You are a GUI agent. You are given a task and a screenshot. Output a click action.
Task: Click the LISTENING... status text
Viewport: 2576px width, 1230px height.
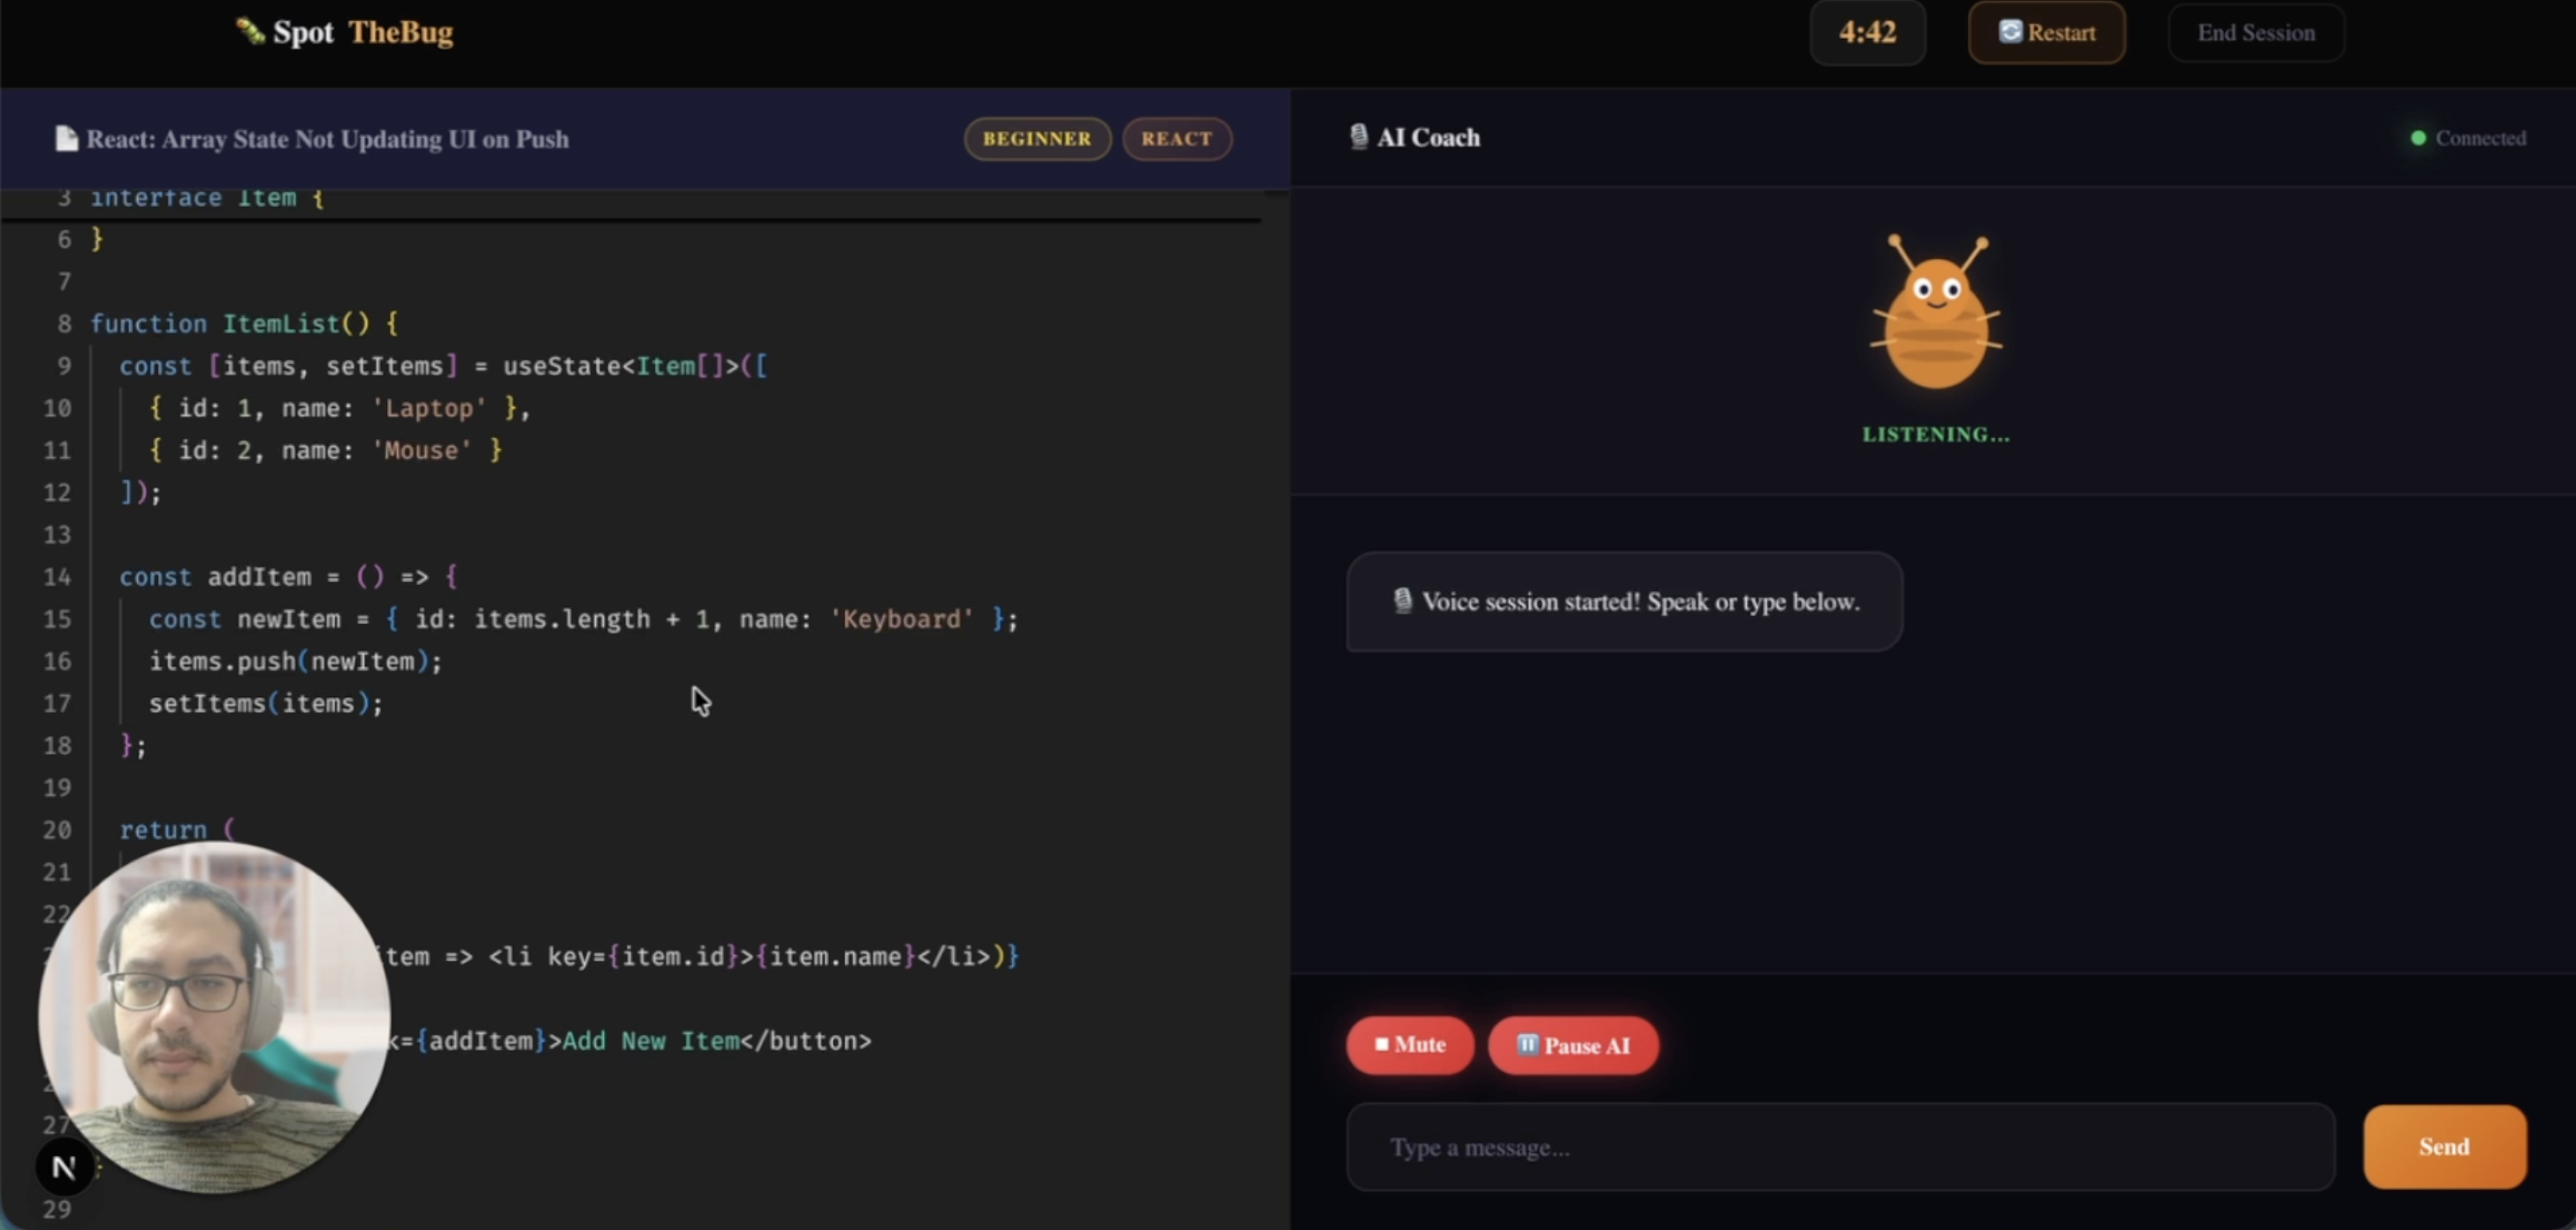1935,435
